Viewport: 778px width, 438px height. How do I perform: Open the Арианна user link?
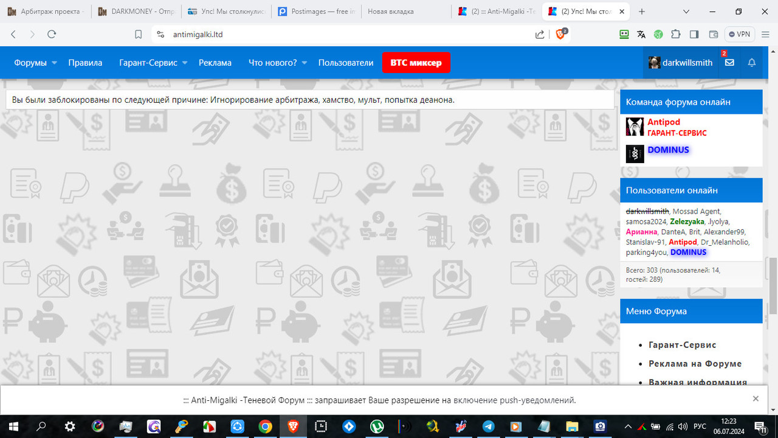tap(642, 232)
